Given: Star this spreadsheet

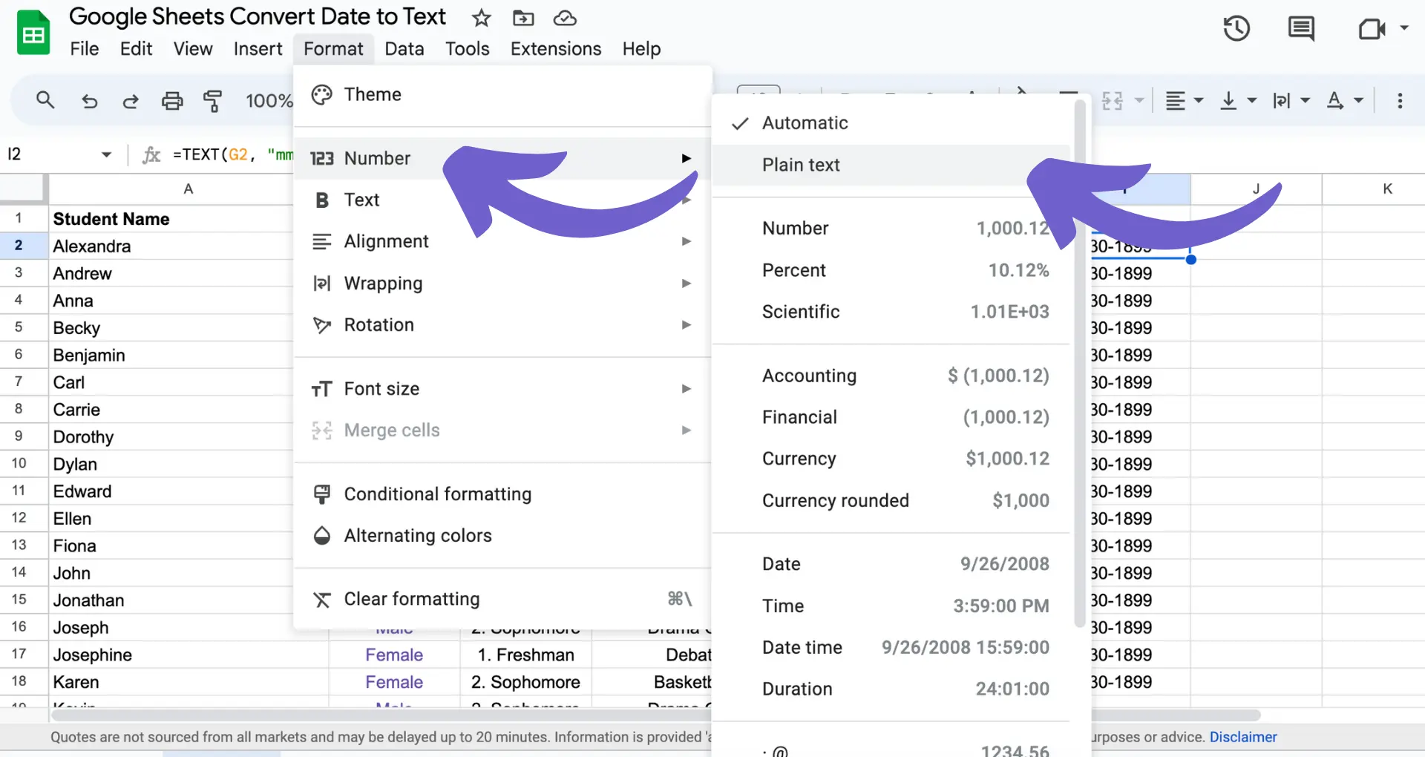Looking at the screenshot, I should pyautogui.click(x=482, y=18).
